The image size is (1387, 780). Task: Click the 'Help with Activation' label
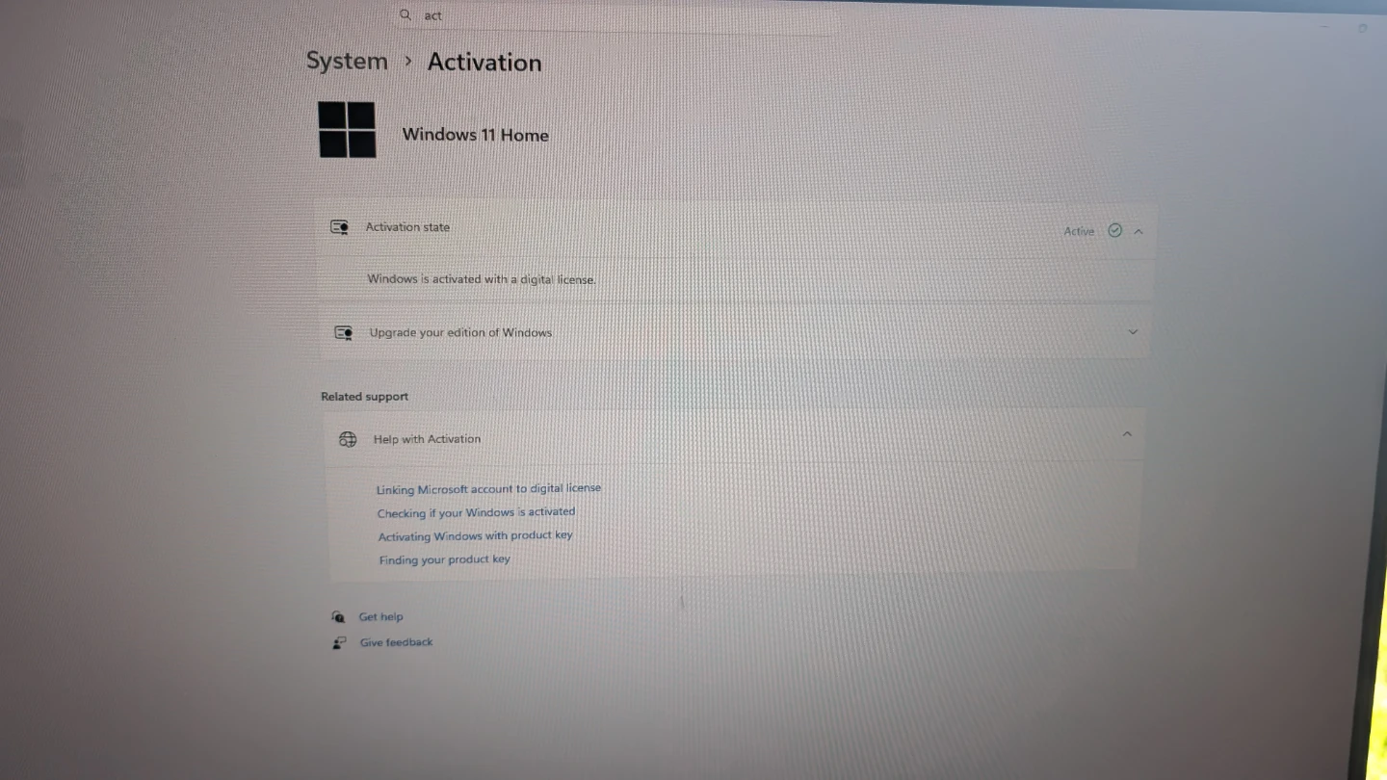pos(427,439)
